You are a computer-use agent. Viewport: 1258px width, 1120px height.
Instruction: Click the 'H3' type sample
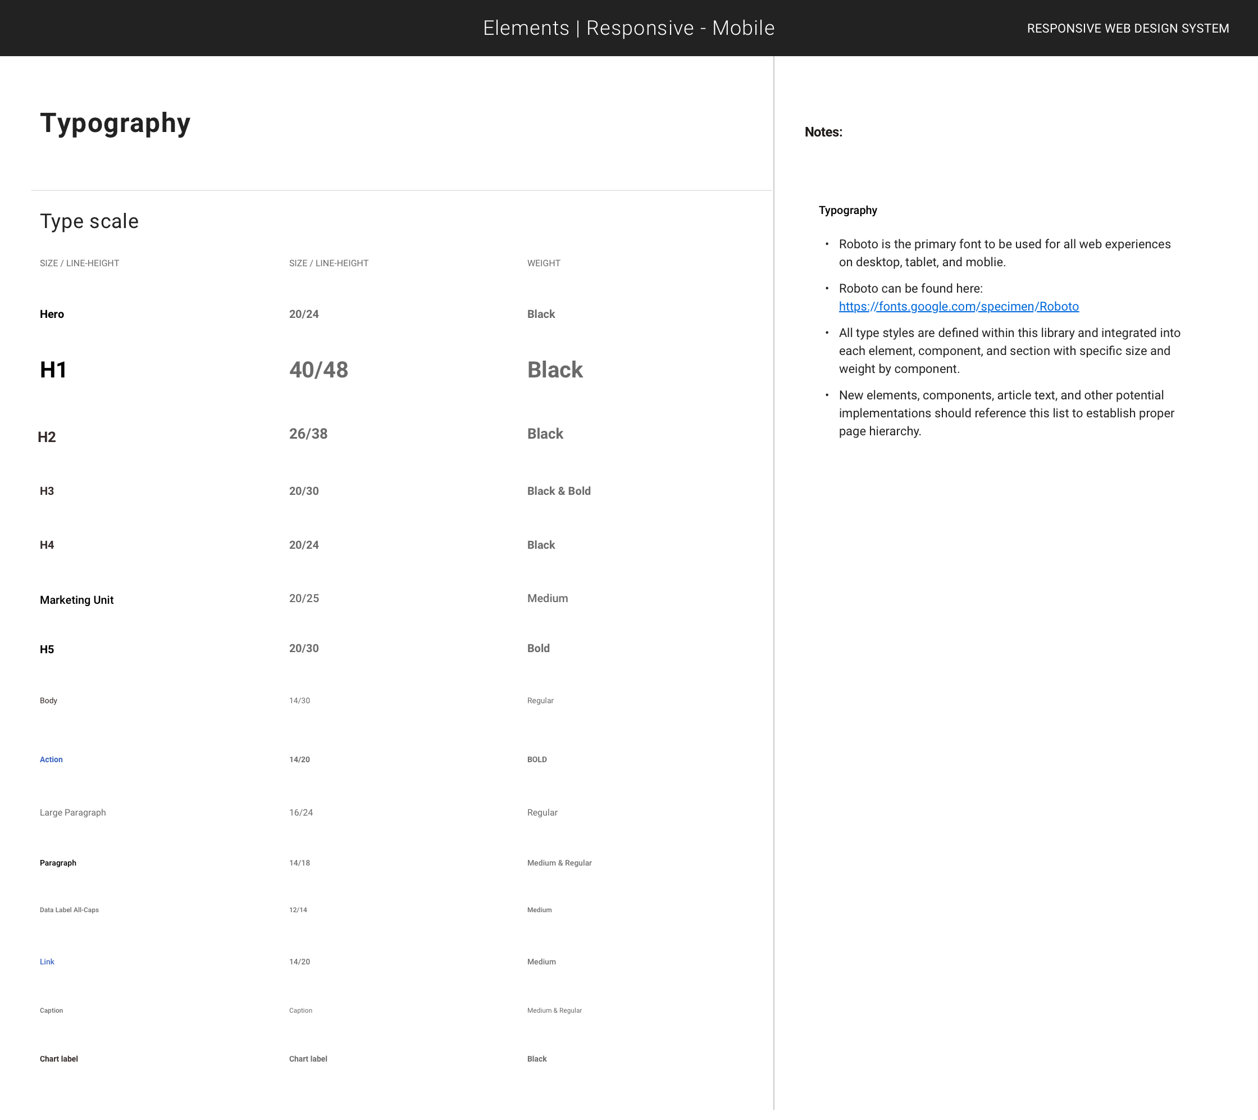[47, 491]
